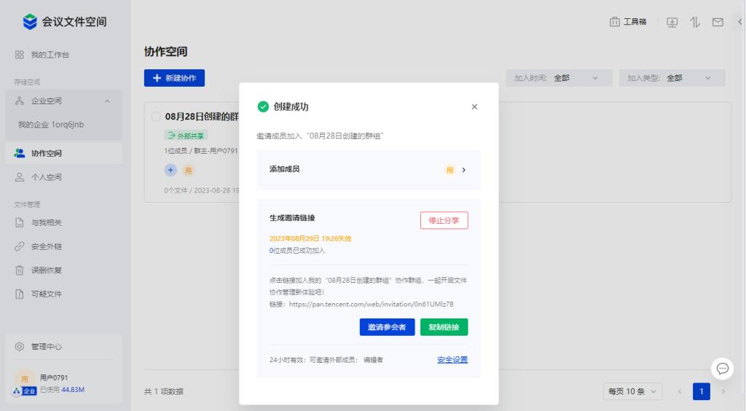Click the 与我相关 document icon
746x411 pixels.
pos(20,223)
